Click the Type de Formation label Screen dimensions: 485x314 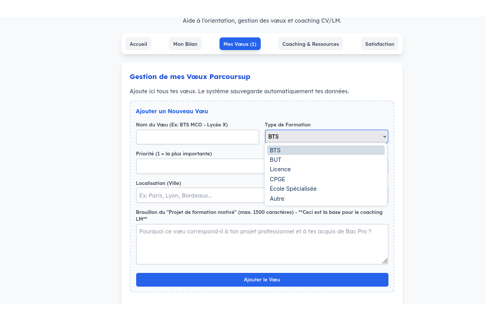click(x=288, y=125)
